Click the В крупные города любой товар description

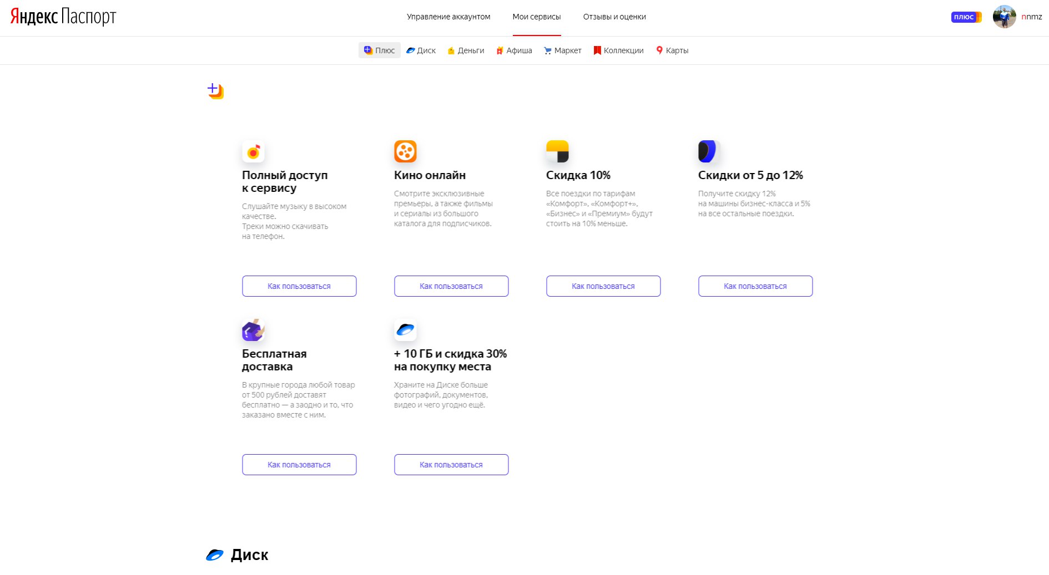coord(298,400)
